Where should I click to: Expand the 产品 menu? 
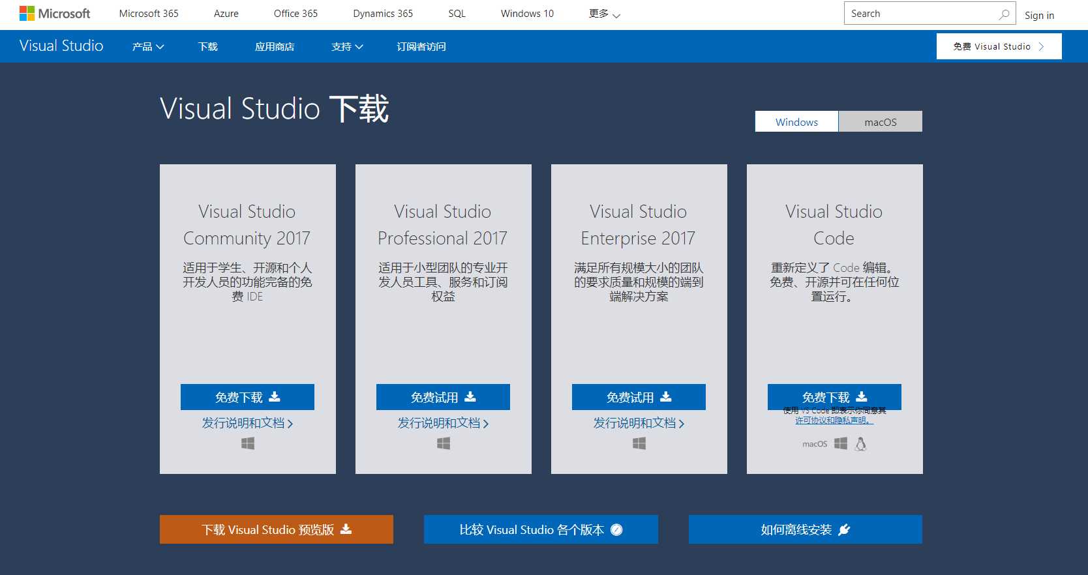point(148,46)
